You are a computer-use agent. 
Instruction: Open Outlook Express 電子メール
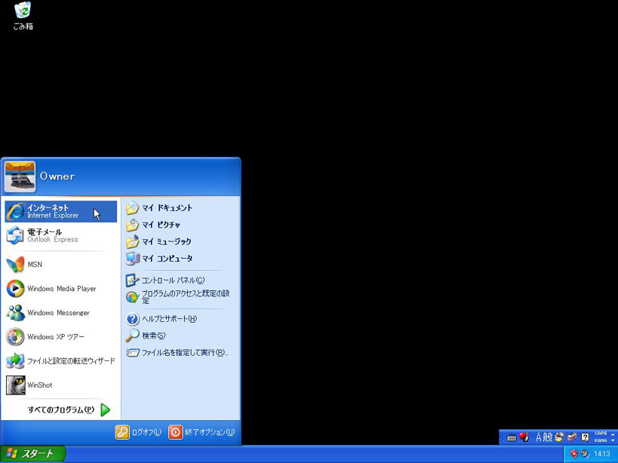tap(61, 235)
